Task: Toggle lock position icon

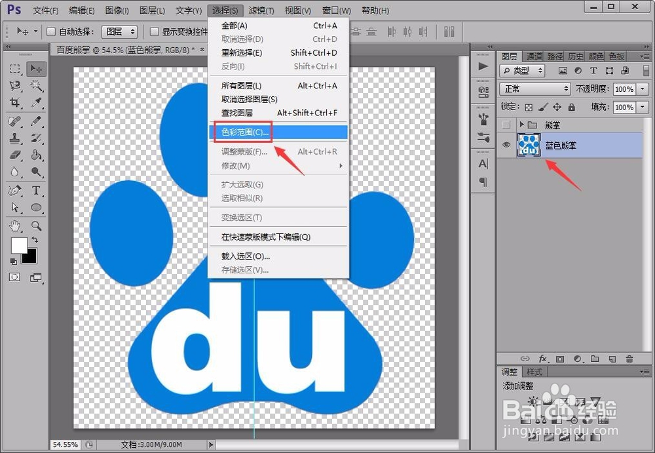Action: point(557,107)
